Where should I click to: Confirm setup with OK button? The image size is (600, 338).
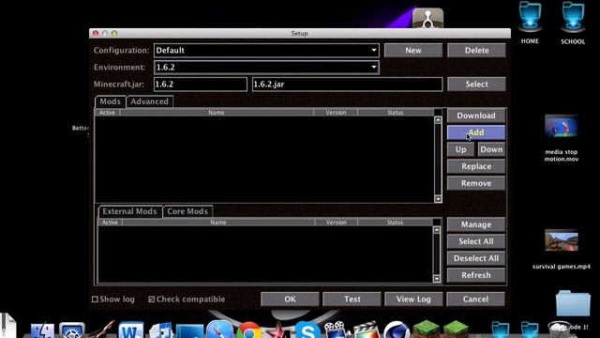click(x=290, y=299)
